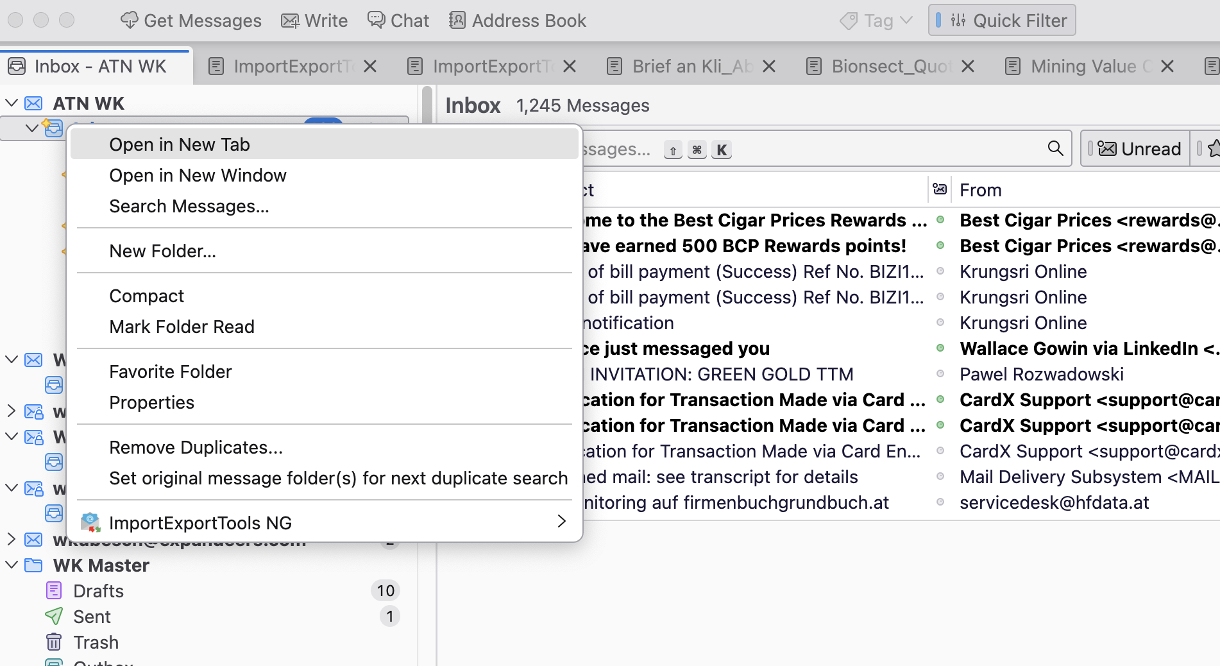Select Mark Folder Read
The height and width of the screenshot is (666, 1220).
[182, 327]
